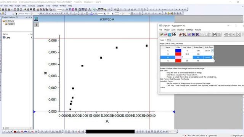Open the Digitizer window's Settings menu
The image size is (244, 137).
click(189, 30)
